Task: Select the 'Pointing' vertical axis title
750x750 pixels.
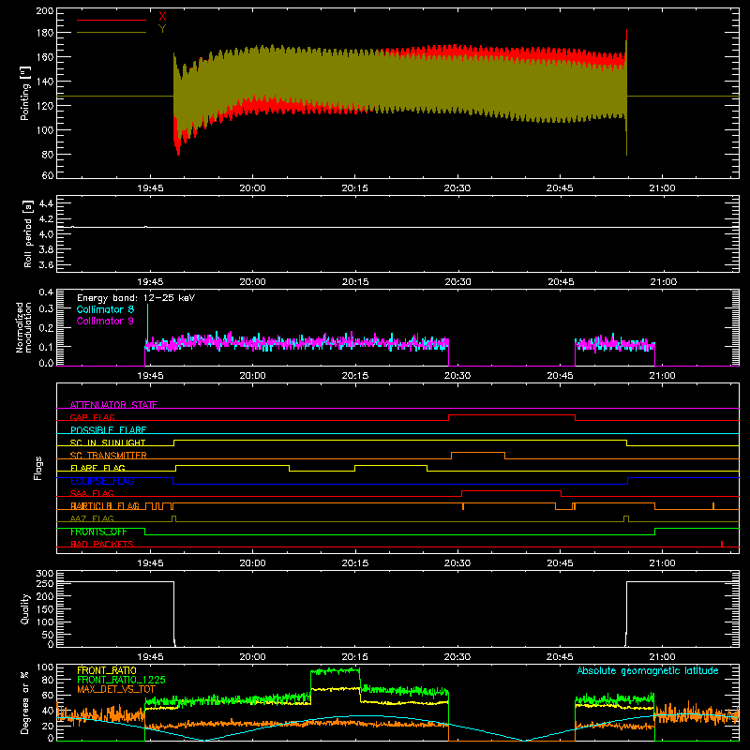Action: coord(25,94)
